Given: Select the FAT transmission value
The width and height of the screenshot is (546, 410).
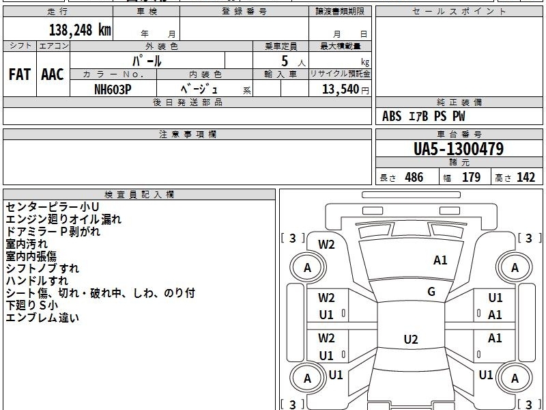Looking at the screenshot, I should click(x=20, y=74).
